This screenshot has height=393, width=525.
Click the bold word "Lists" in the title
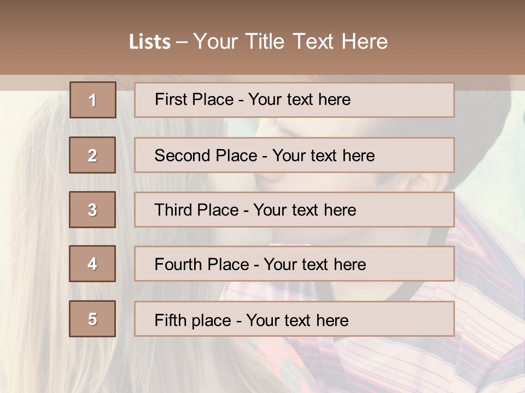150,42
